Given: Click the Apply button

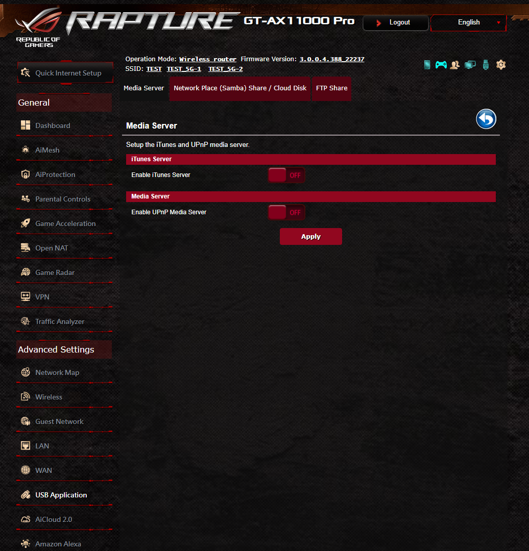Looking at the screenshot, I should click(311, 237).
